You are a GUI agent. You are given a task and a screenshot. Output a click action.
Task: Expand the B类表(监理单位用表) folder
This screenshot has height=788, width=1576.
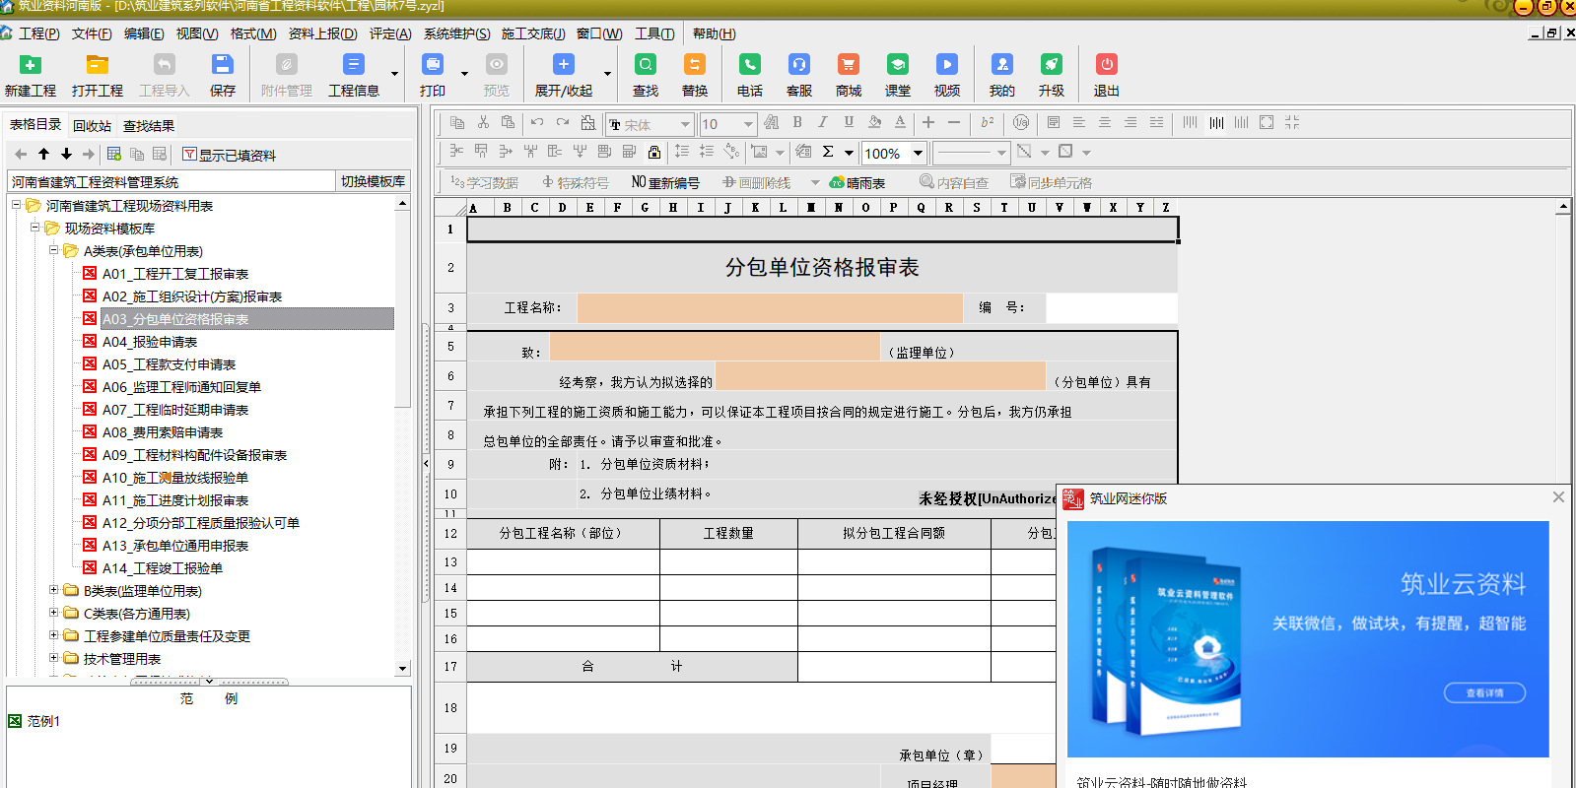54,590
